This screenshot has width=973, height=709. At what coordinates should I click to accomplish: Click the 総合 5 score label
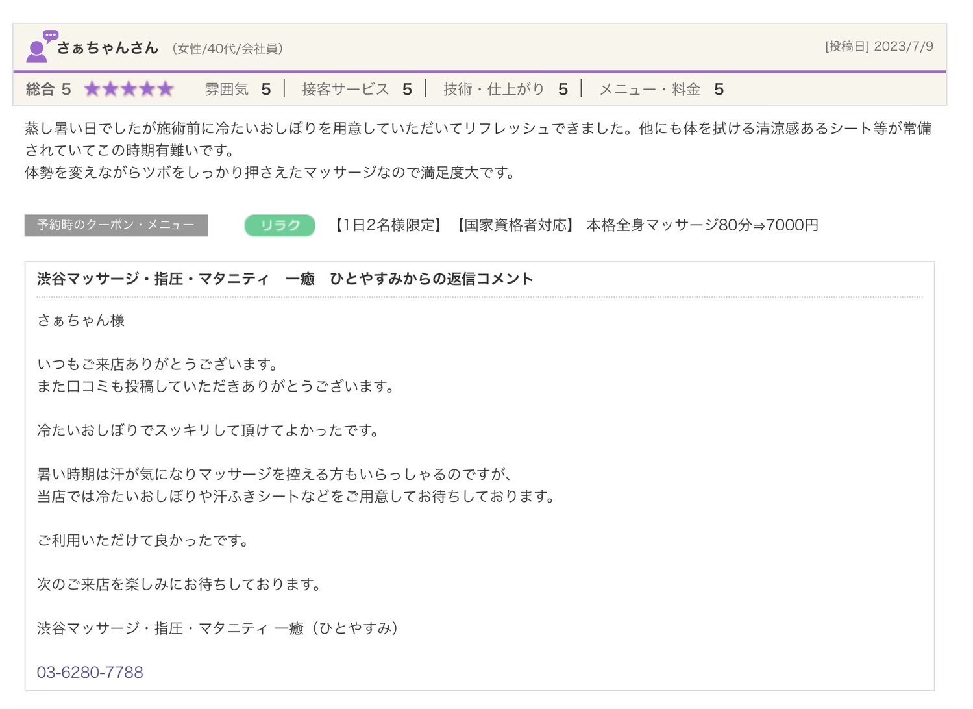[49, 89]
